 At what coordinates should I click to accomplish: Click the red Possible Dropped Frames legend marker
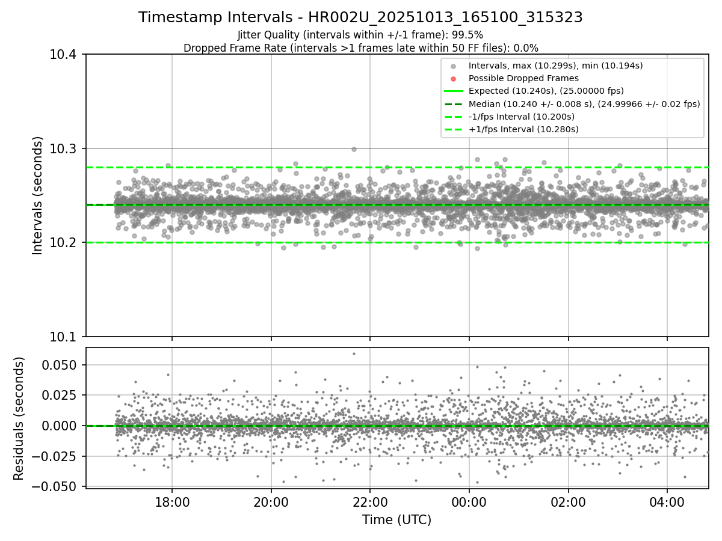454,79
